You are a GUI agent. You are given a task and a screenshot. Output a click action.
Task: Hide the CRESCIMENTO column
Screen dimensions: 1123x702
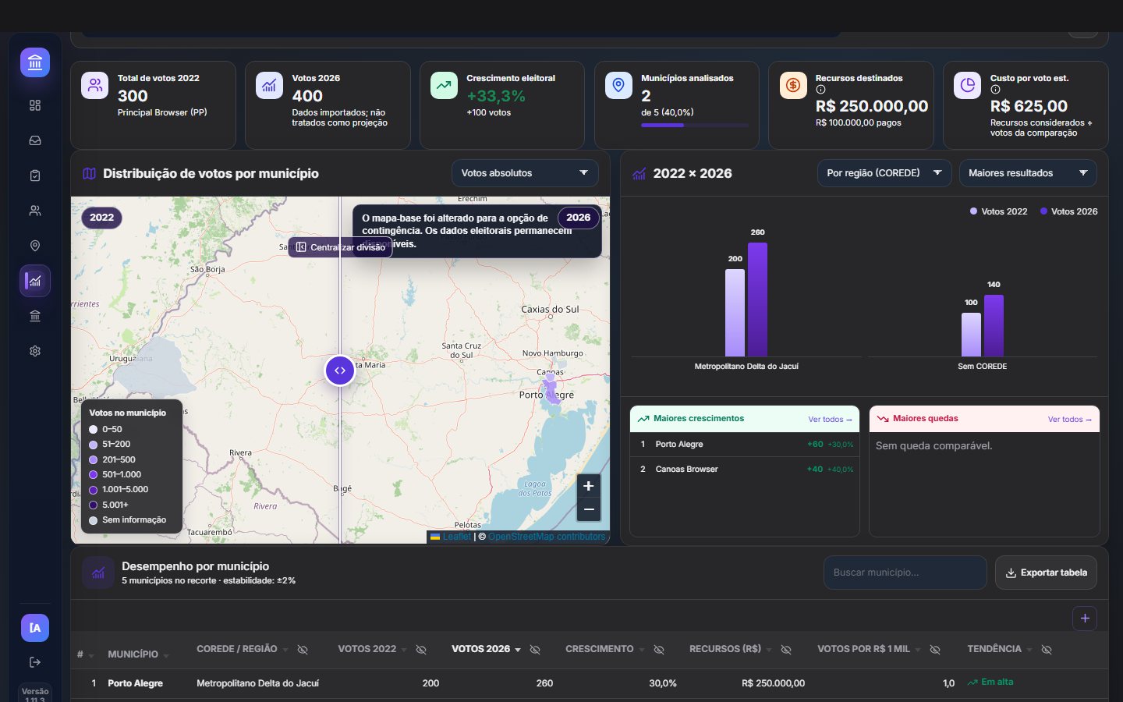coord(659,650)
